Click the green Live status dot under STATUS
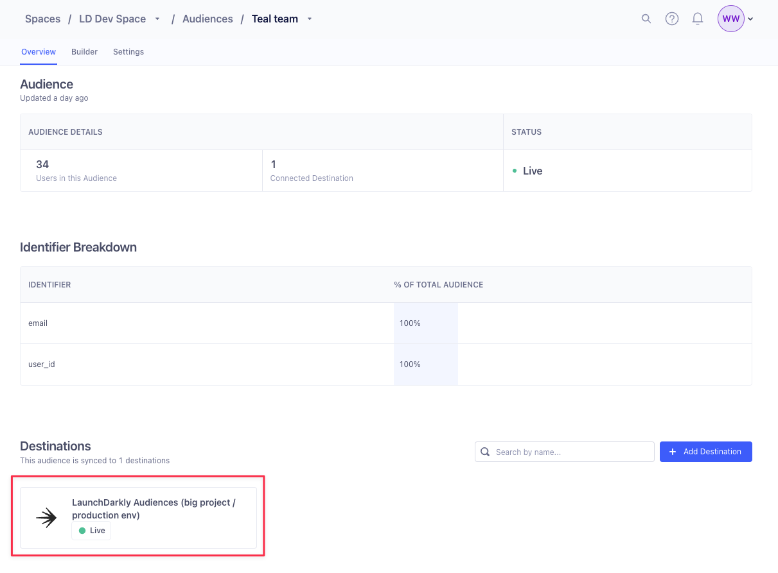The image size is (778, 573). [514, 171]
